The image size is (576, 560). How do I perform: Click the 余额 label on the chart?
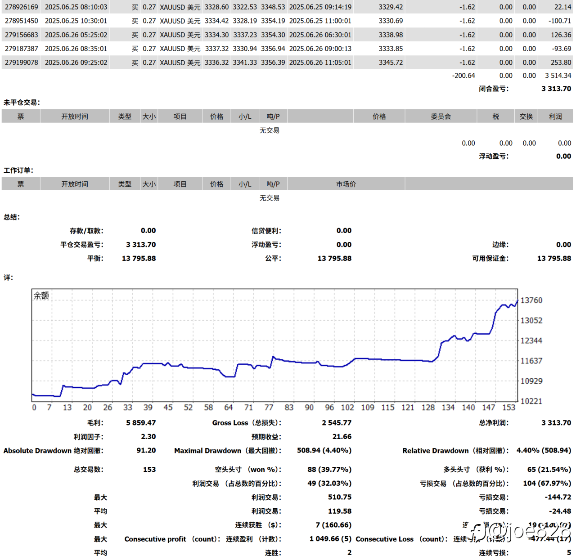41,296
